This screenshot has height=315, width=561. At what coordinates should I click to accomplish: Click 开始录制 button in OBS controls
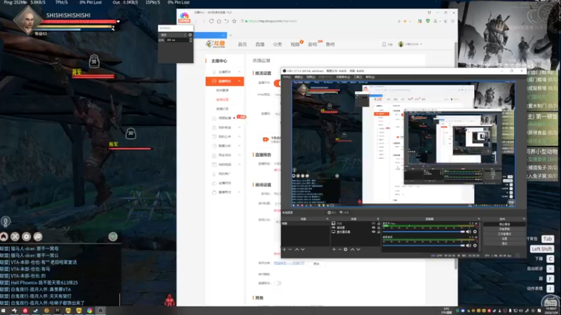504,229
